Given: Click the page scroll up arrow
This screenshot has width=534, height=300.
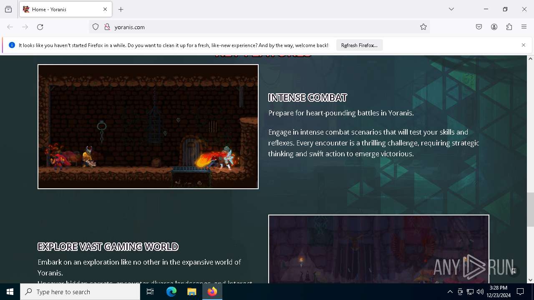Looking at the screenshot, I should click(x=530, y=59).
